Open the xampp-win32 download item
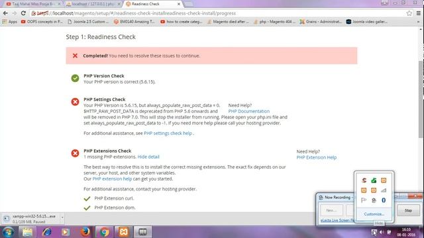Viewport: 424px width, 238px height. point(31,219)
